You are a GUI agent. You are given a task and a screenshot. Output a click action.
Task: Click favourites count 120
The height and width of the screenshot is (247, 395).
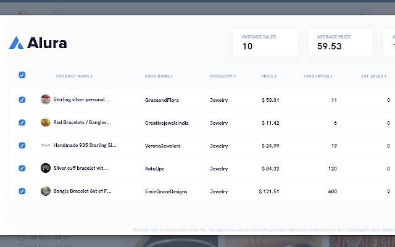pos(333,169)
